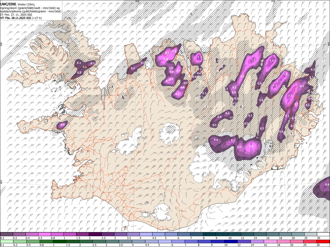Image resolution: width=330 pixels, height=247 pixels.
Task: Click the violet 14 swatch in bottom legend row
Action: (257, 241)
